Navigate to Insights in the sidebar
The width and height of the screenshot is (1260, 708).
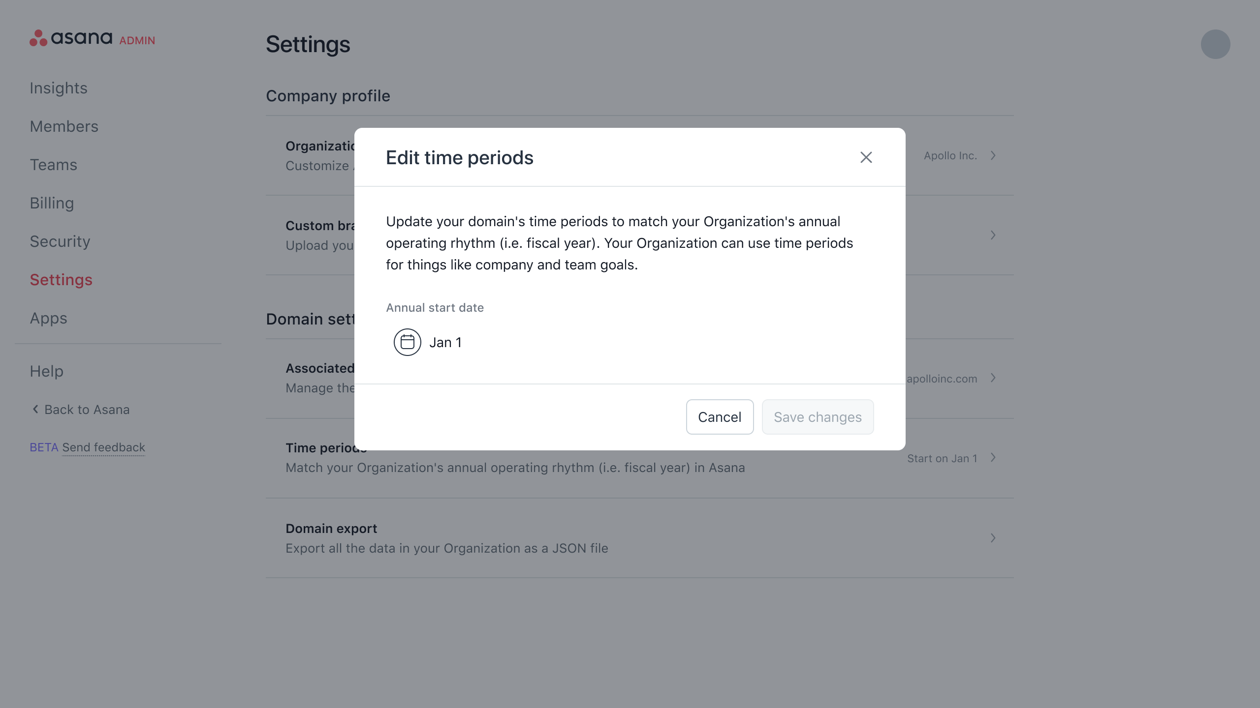58,88
